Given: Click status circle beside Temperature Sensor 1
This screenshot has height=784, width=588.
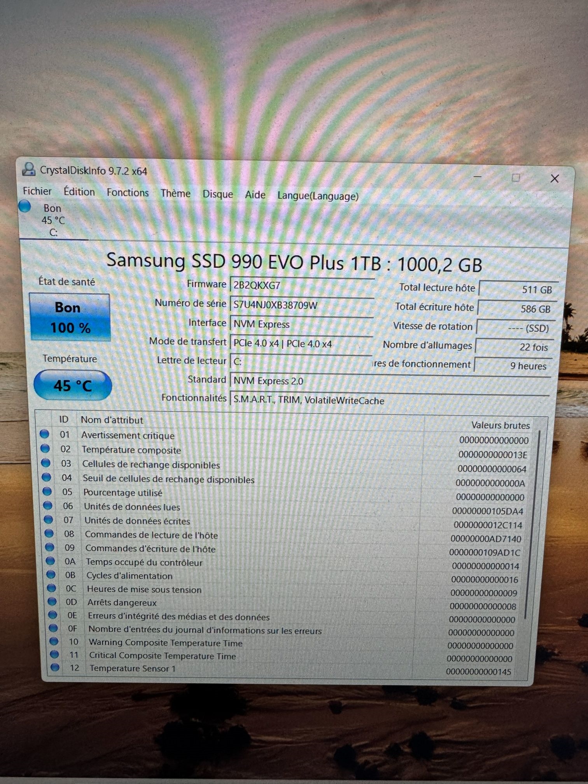Looking at the screenshot, I should pyautogui.click(x=55, y=667).
